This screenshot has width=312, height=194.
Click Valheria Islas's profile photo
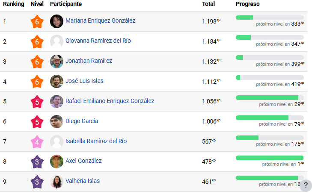pyautogui.click(x=56, y=182)
